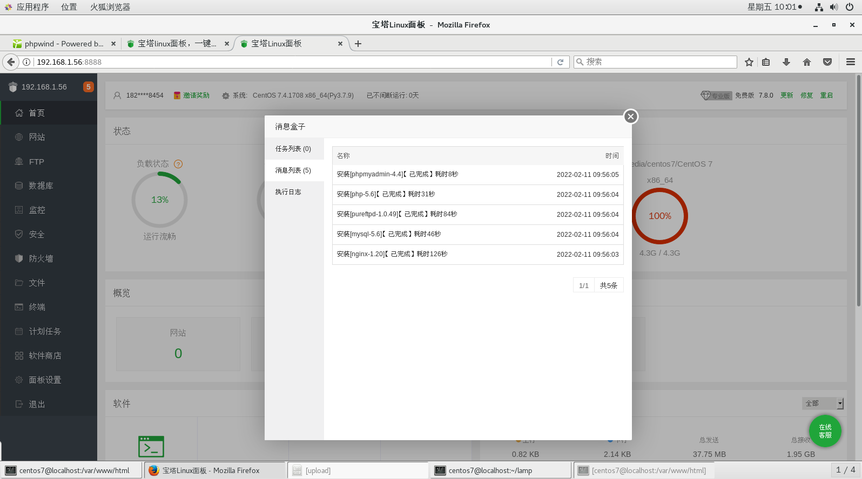Click the 首页 home icon in sidebar
This screenshot has height=479, width=862.
19,113
